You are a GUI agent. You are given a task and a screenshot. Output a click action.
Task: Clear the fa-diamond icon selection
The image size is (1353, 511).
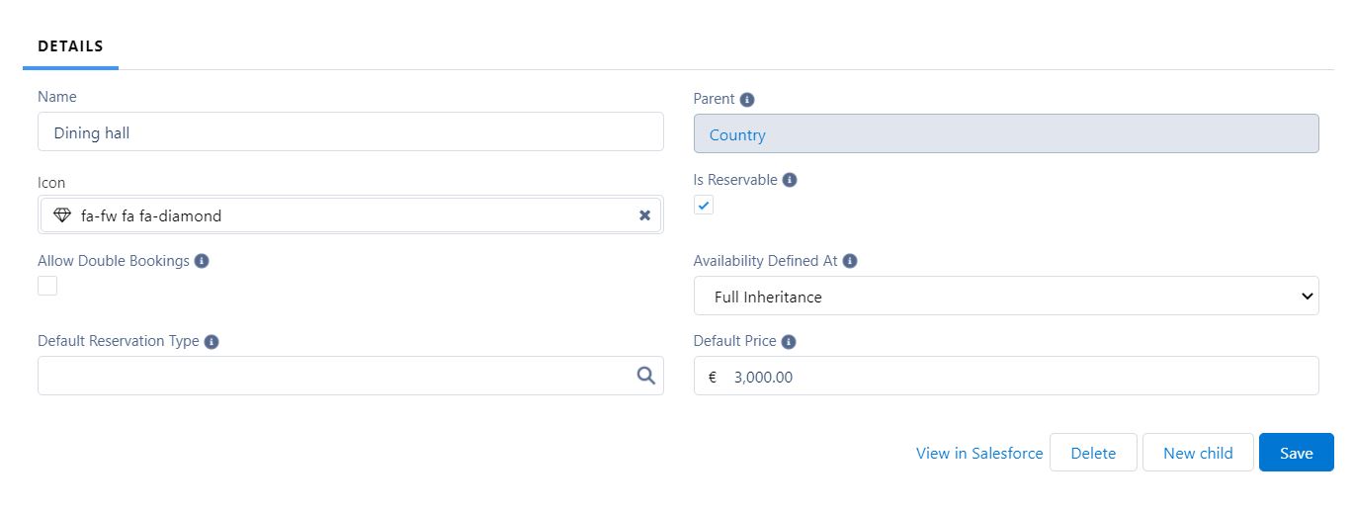point(644,215)
